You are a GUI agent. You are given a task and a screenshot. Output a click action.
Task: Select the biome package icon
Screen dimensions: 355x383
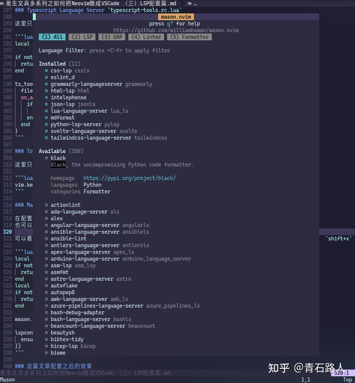coord(46,353)
